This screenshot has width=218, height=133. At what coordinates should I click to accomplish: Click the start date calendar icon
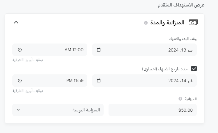[99, 50]
